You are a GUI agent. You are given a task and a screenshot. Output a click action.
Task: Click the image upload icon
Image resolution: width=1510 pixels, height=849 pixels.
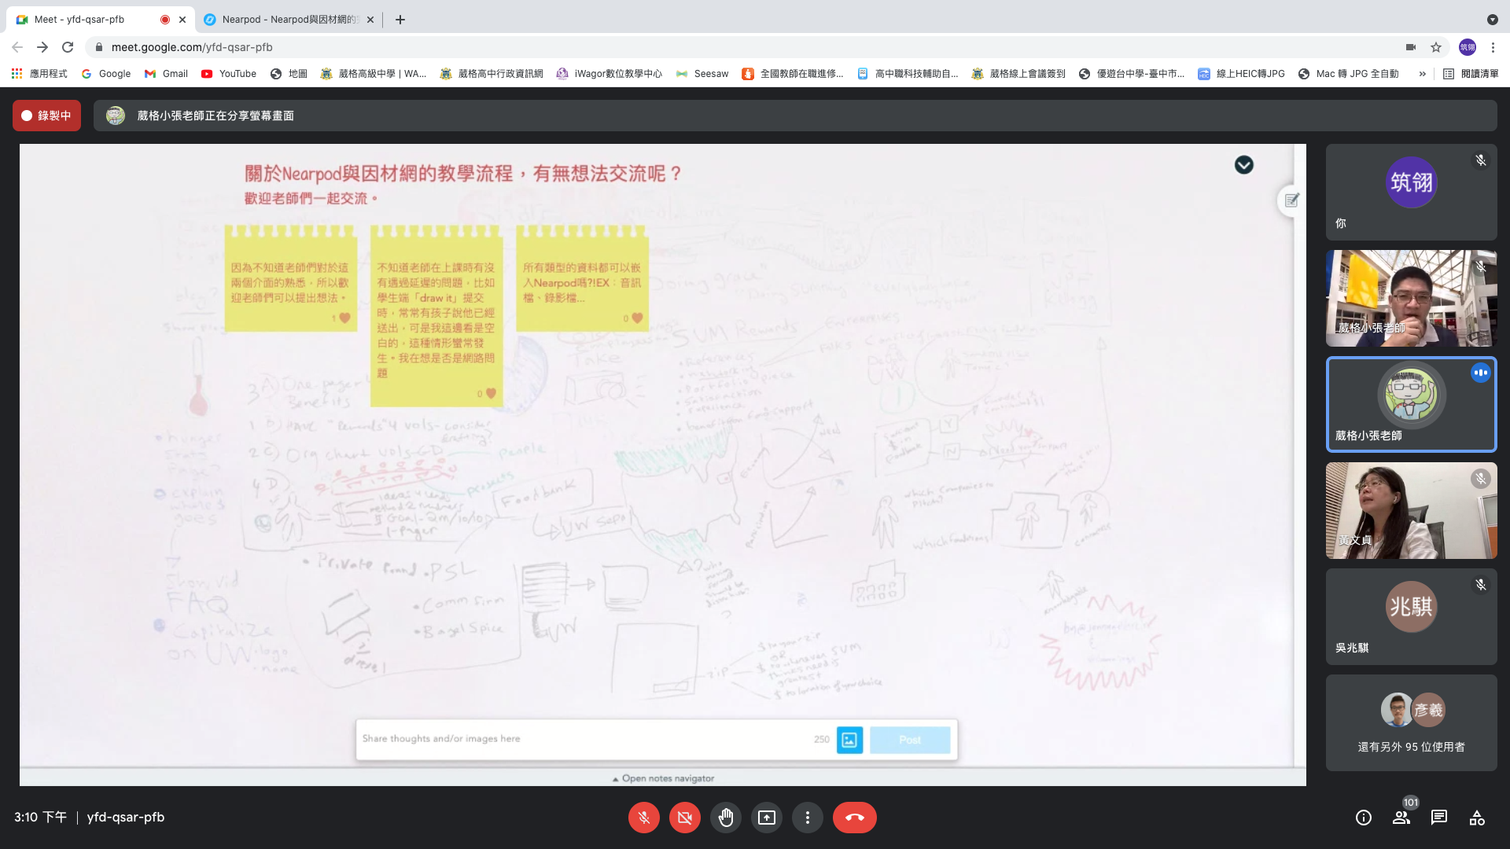849,740
